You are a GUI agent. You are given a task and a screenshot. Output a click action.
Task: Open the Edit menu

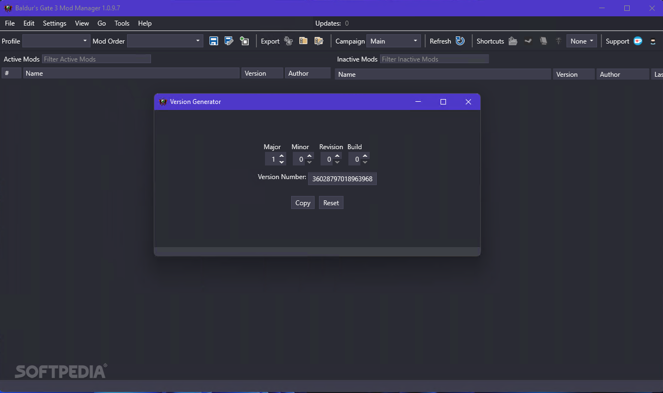pos(29,23)
